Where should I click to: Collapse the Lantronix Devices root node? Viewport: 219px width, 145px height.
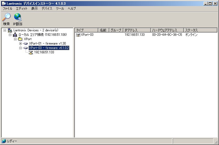point(5,30)
